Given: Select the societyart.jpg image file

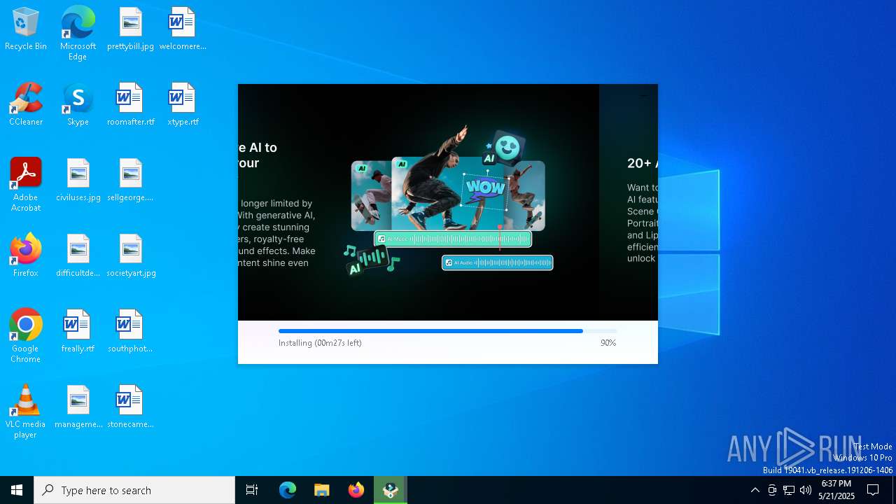Looking at the screenshot, I should tap(130, 255).
